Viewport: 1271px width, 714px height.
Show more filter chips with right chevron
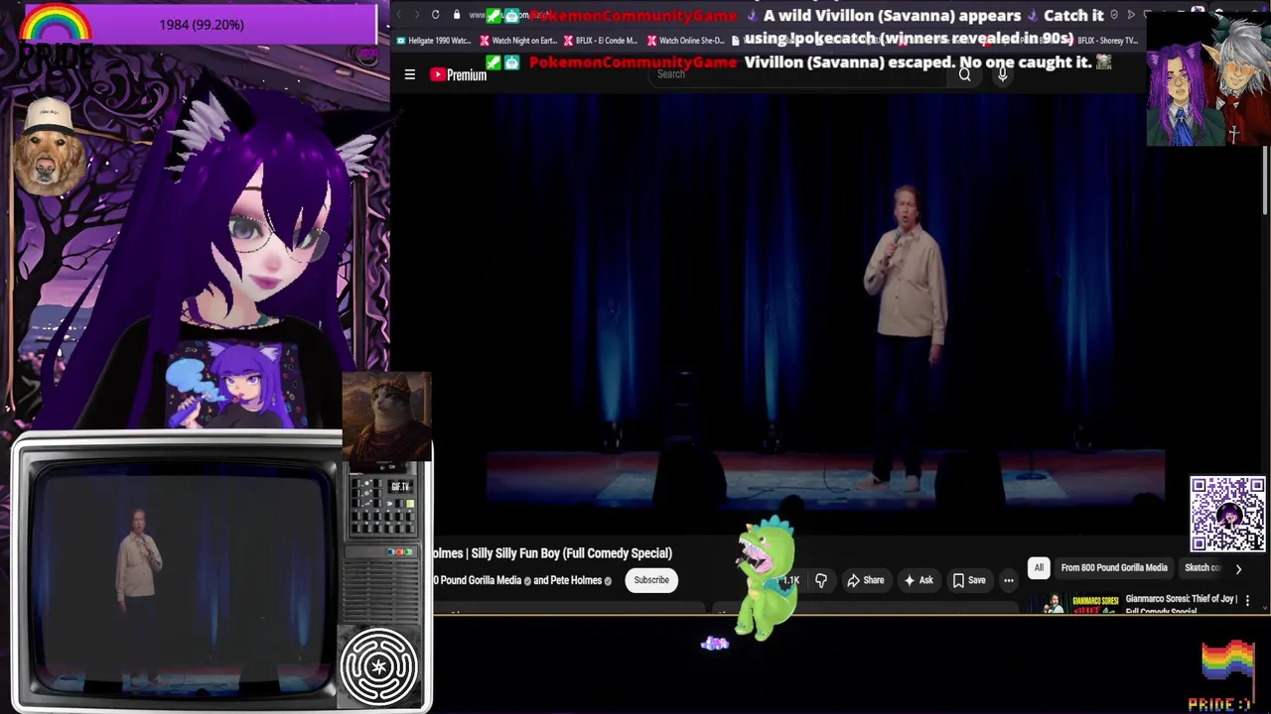pos(1238,568)
